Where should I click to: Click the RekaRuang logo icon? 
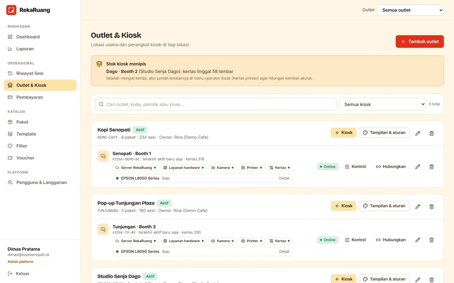(x=11, y=10)
